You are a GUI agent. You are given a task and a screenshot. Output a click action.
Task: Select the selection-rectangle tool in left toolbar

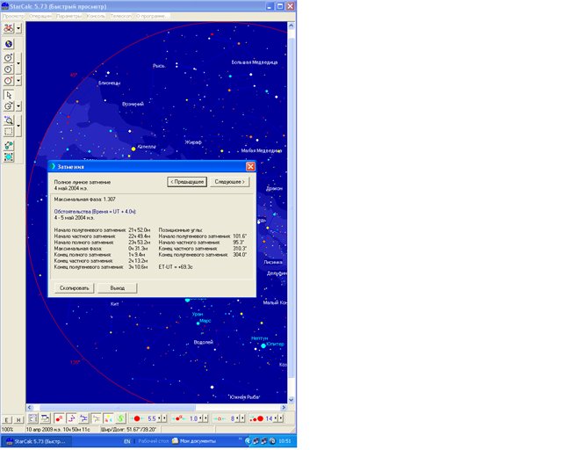click(9, 132)
